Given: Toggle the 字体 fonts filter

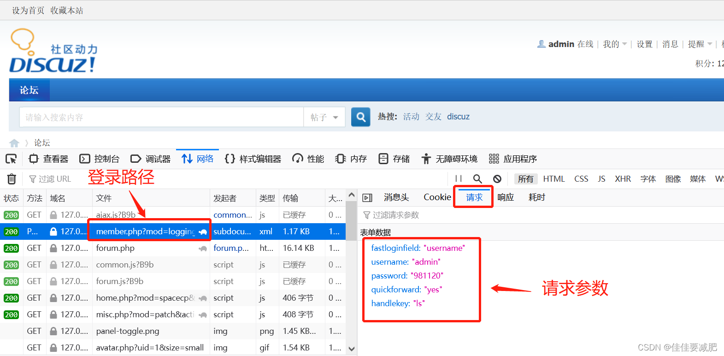Looking at the screenshot, I should [x=648, y=179].
